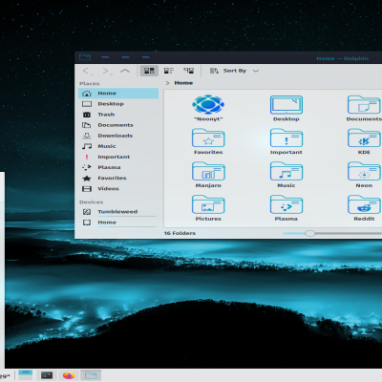Viewport: 382px width, 382px height.
Task: Select Home in the Places panel
Action: point(118,94)
